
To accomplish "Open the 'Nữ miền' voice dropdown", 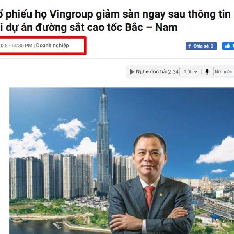I will click(x=223, y=72).
